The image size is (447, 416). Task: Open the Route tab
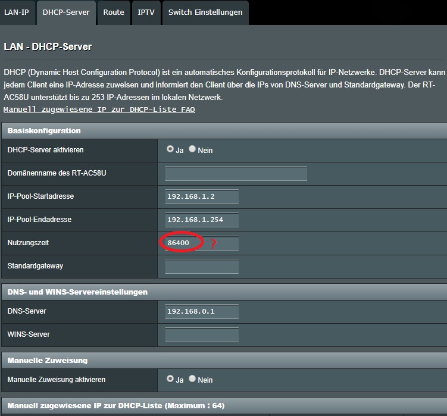tap(114, 12)
